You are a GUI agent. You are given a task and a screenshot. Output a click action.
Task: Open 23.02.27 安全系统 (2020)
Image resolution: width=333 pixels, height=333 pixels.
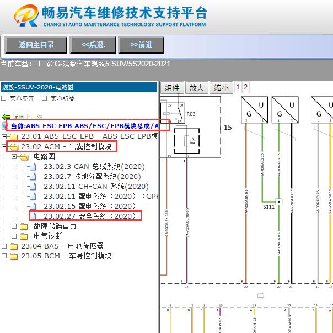(90, 216)
